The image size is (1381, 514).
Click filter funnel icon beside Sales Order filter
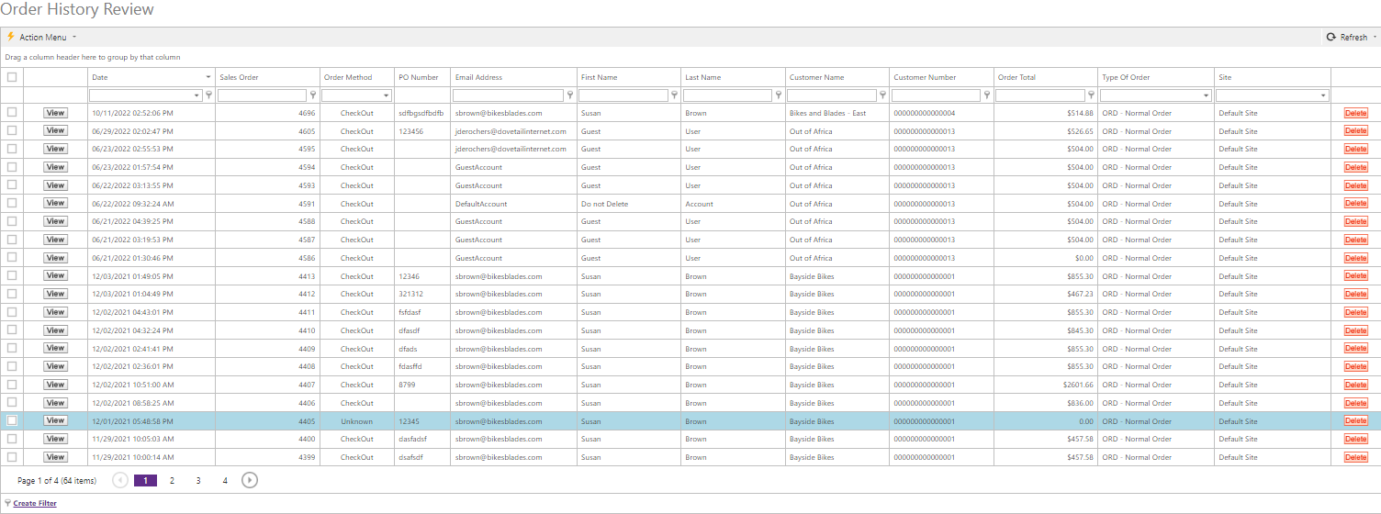(313, 95)
